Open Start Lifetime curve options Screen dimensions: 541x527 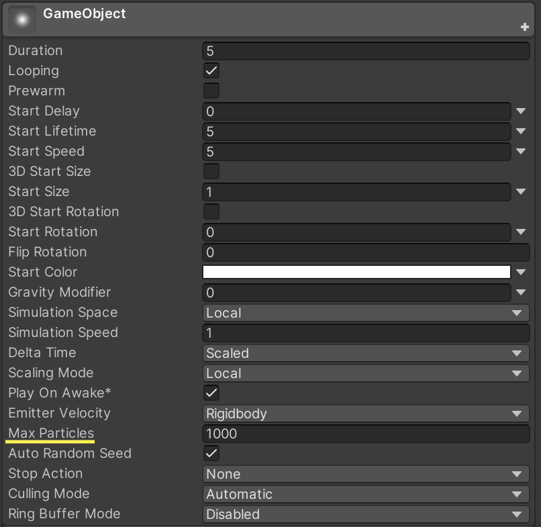click(x=522, y=131)
